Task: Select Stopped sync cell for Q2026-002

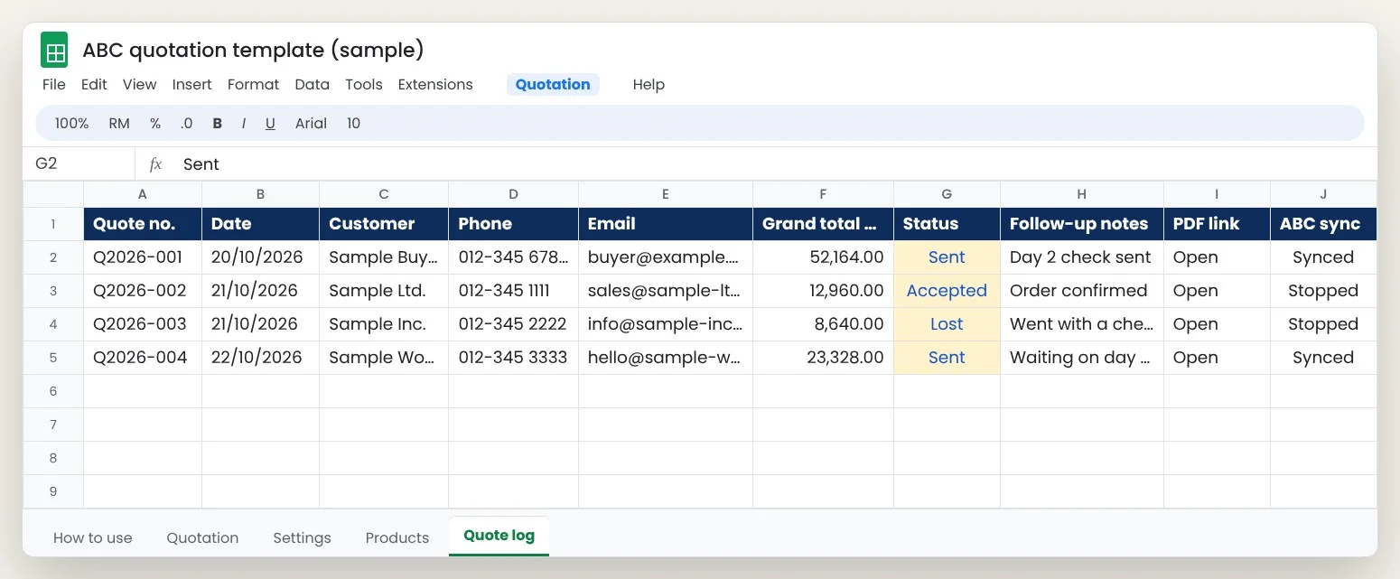Action: click(1323, 291)
